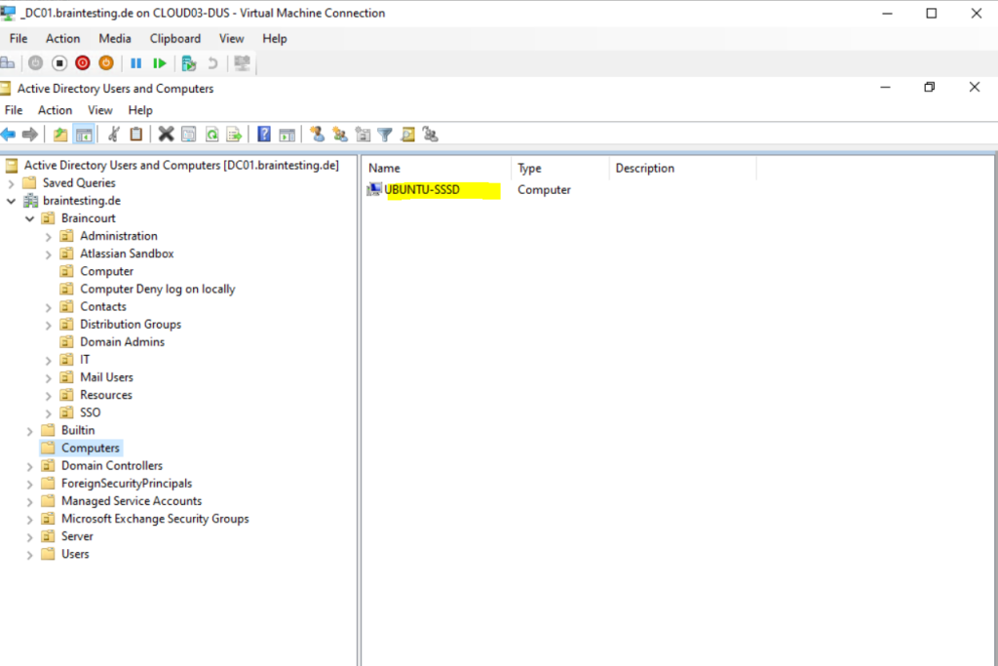
Task: Click the Export List toolbar icon
Action: click(234, 135)
